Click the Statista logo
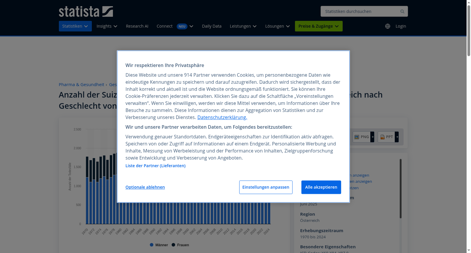471x253 pixels. 86,11
